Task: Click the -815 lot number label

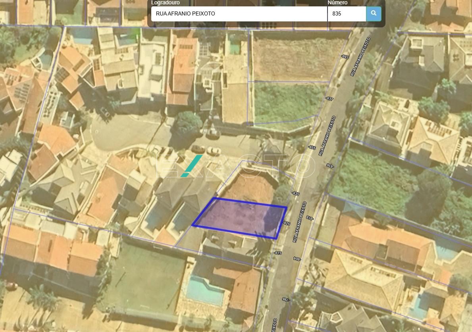Action: coord(277,253)
